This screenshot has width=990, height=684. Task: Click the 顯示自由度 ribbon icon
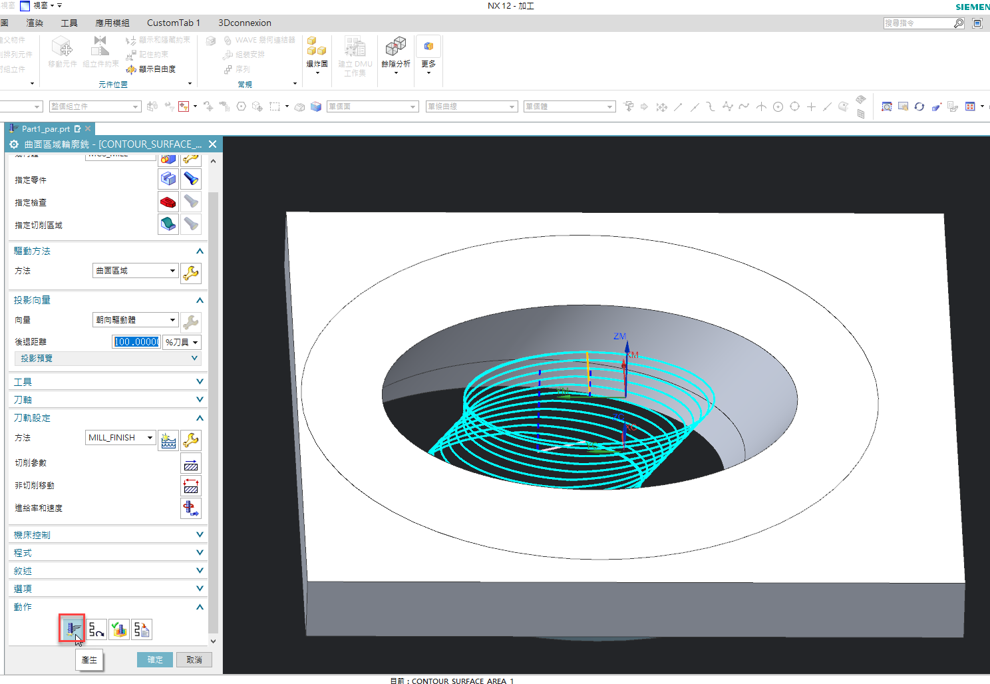point(131,69)
